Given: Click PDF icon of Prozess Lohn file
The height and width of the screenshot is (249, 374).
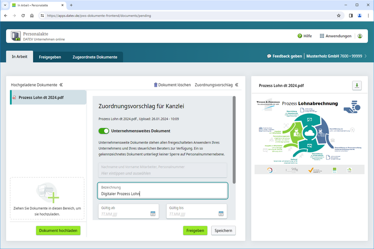Looking at the screenshot, I should point(14,97).
